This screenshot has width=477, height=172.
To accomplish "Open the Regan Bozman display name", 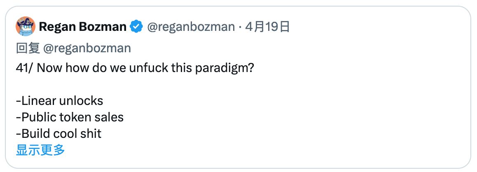I will coord(82,27).
